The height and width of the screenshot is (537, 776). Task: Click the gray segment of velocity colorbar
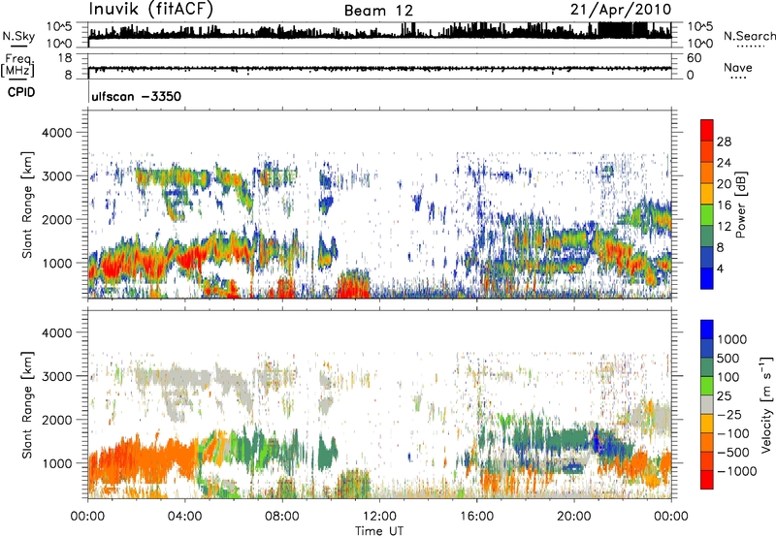707,404
